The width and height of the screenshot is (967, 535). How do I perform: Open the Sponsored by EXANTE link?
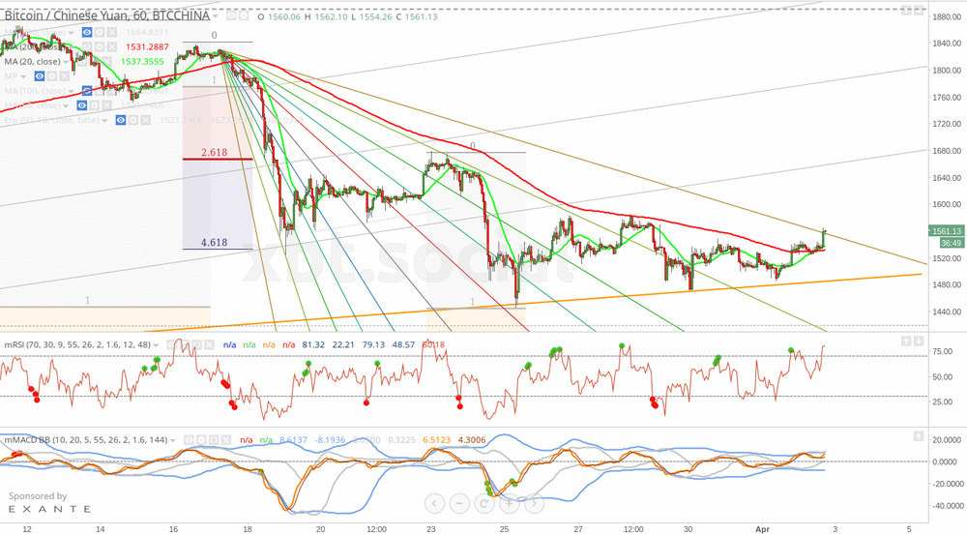click(49, 503)
